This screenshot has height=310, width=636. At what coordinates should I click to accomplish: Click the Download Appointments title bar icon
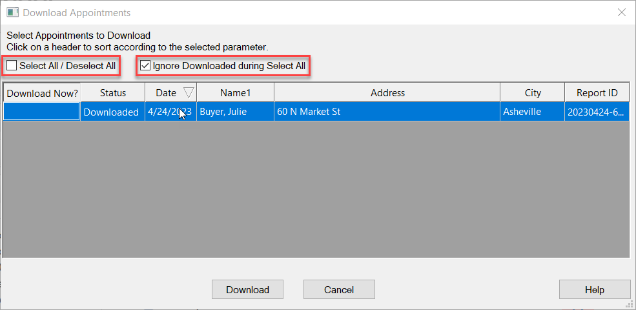(x=12, y=12)
